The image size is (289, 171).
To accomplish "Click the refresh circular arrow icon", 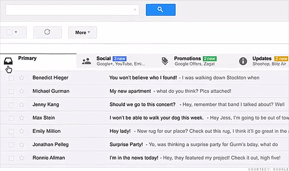I will [48, 32].
